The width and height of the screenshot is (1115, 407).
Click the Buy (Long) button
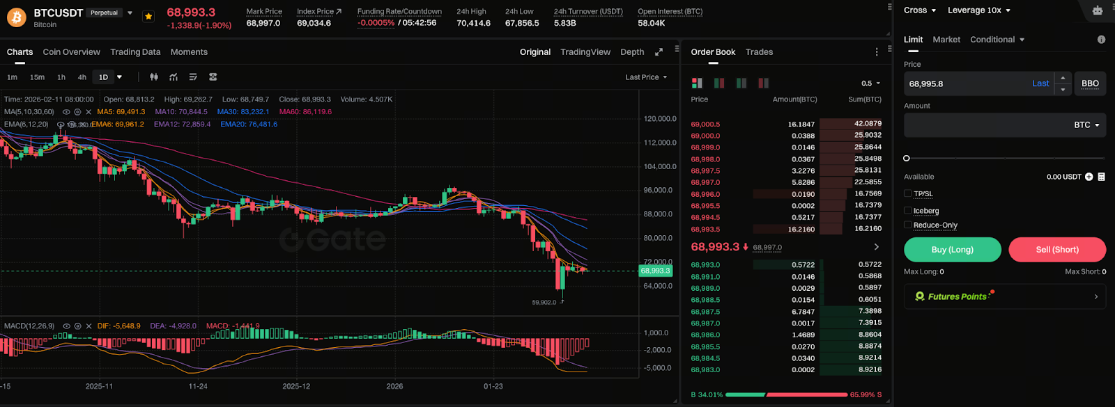[952, 250]
